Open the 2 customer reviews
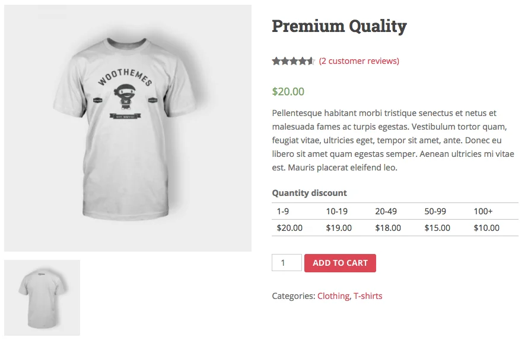Image resolution: width=528 pixels, height=341 pixels. click(x=359, y=60)
